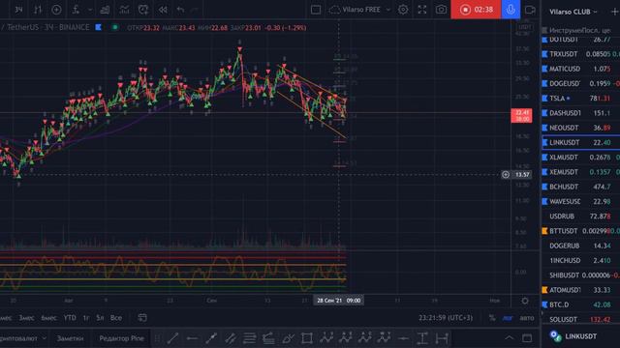Start bar replay mode
The width and height of the screenshot is (620, 348).
[163, 10]
